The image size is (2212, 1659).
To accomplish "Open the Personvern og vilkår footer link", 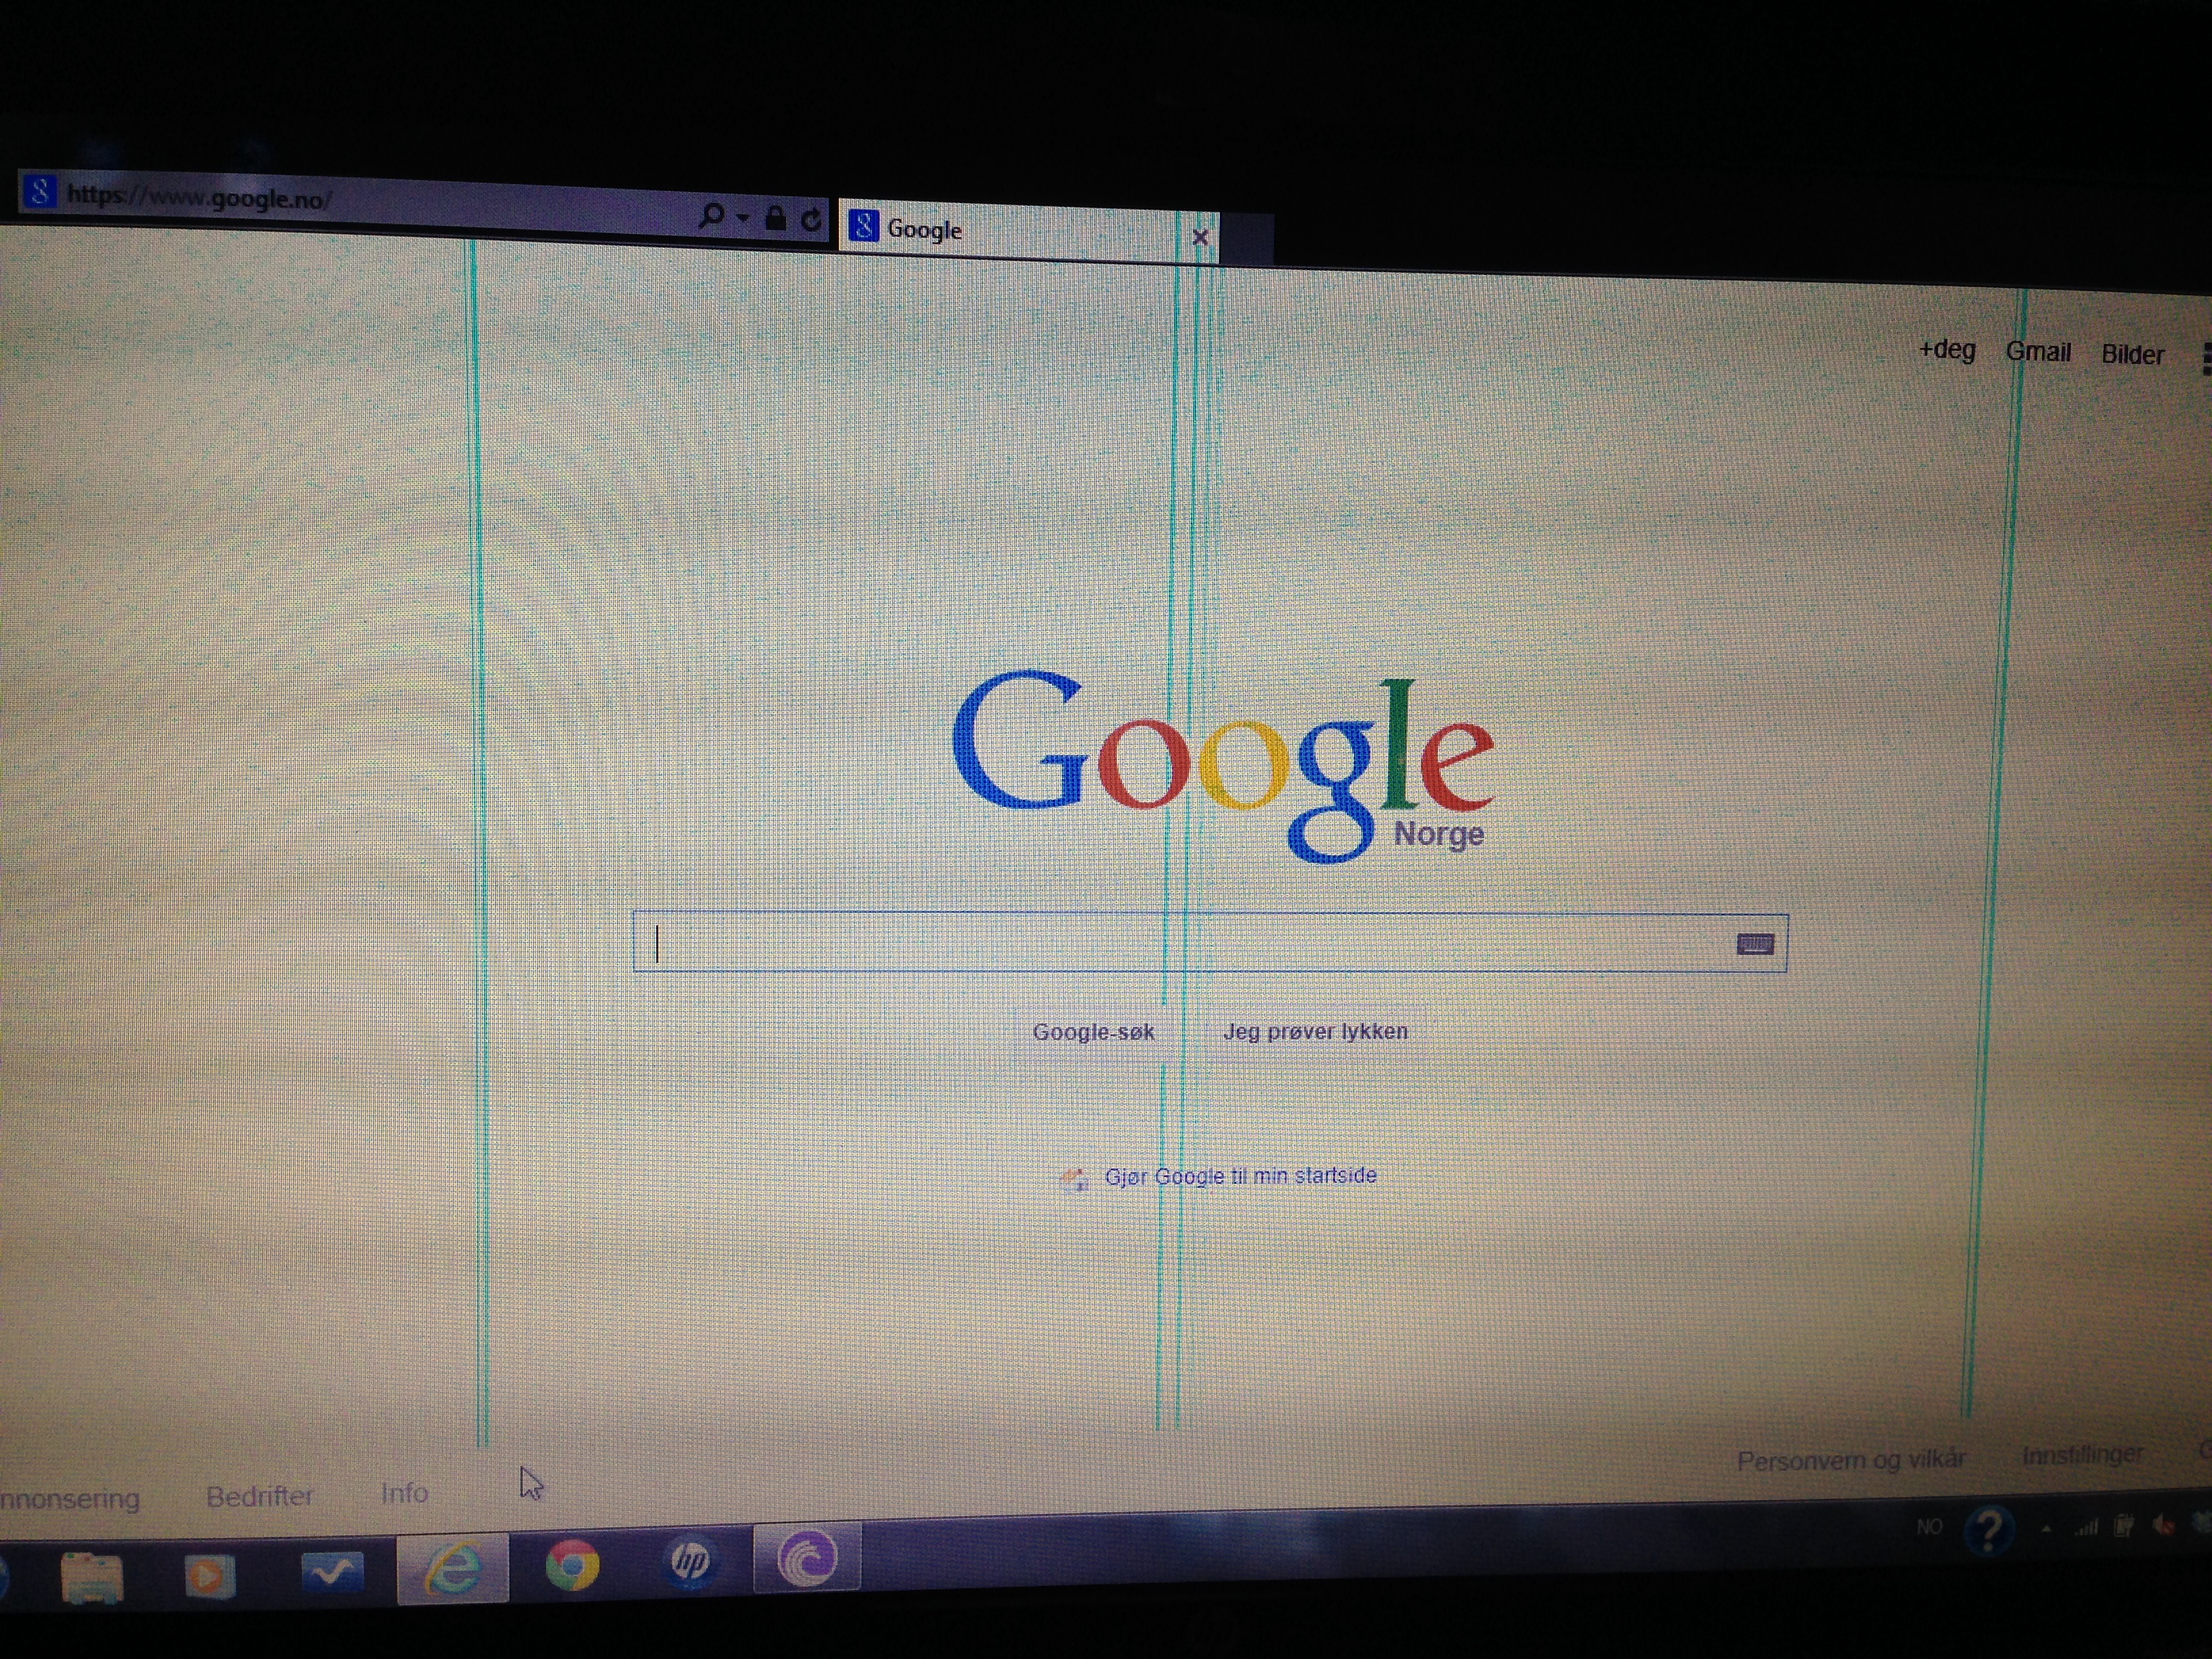I will (1851, 1461).
